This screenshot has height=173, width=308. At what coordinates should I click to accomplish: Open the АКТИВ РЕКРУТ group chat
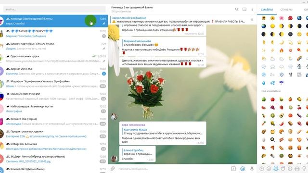click(54, 34)
